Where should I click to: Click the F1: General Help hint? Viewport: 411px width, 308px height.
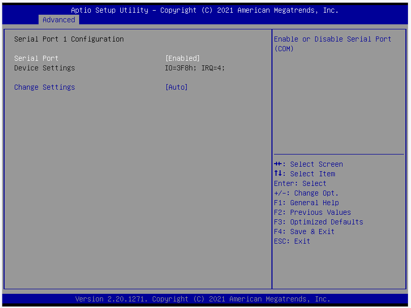[x=306, y=203]
